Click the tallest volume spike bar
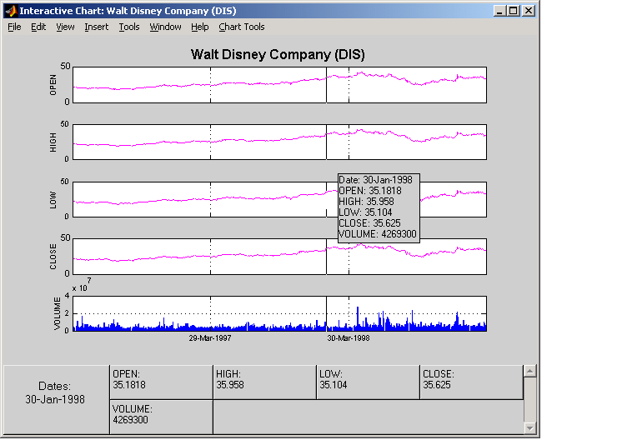The image size is (617, 440). (358, 319)
